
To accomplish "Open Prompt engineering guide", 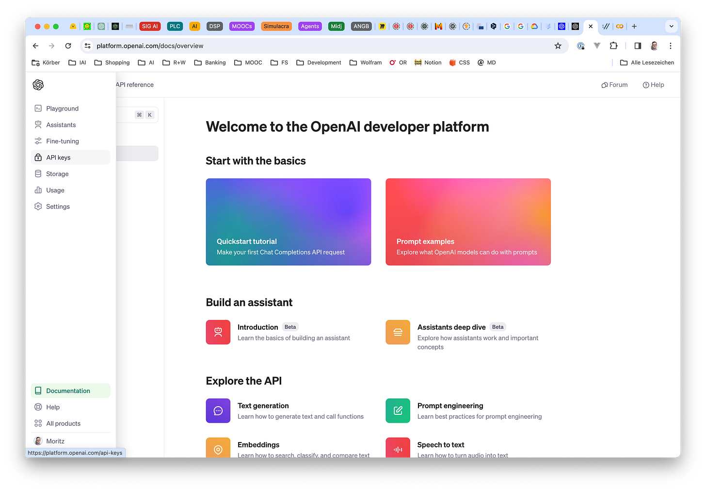I will pyautogui.click(x=450, y=406).
